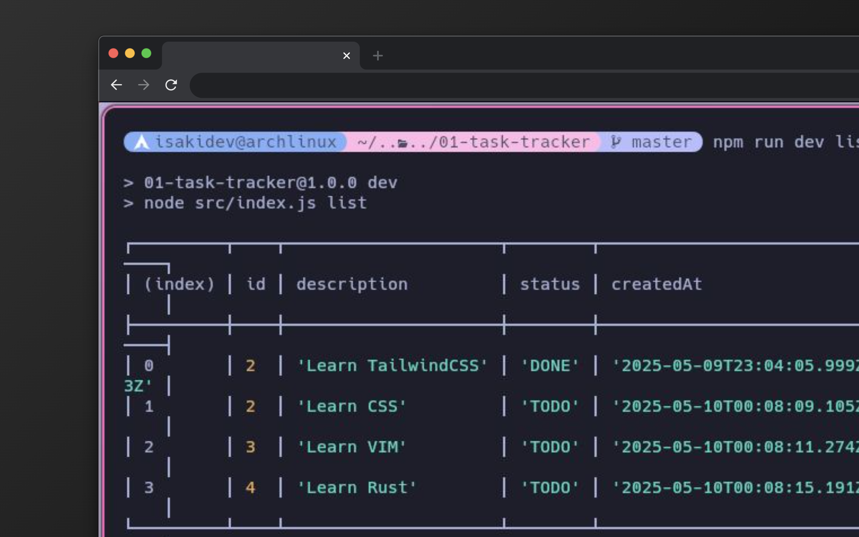Click the browser forward arrow

(144, 85)
